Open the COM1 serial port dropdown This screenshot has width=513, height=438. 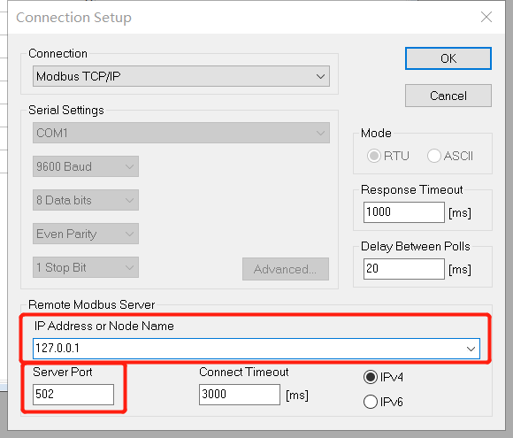point(181,133)
